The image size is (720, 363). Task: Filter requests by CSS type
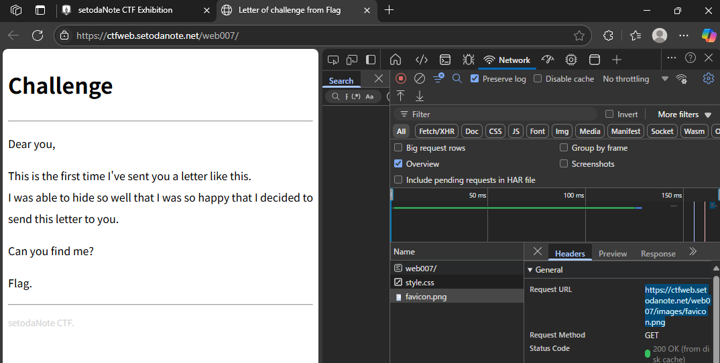coord(495,131)
